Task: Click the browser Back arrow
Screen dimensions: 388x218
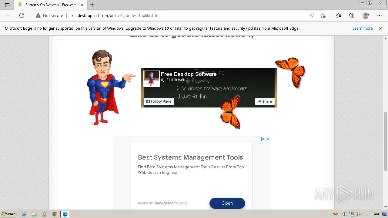Action: (x=8, y=15)
